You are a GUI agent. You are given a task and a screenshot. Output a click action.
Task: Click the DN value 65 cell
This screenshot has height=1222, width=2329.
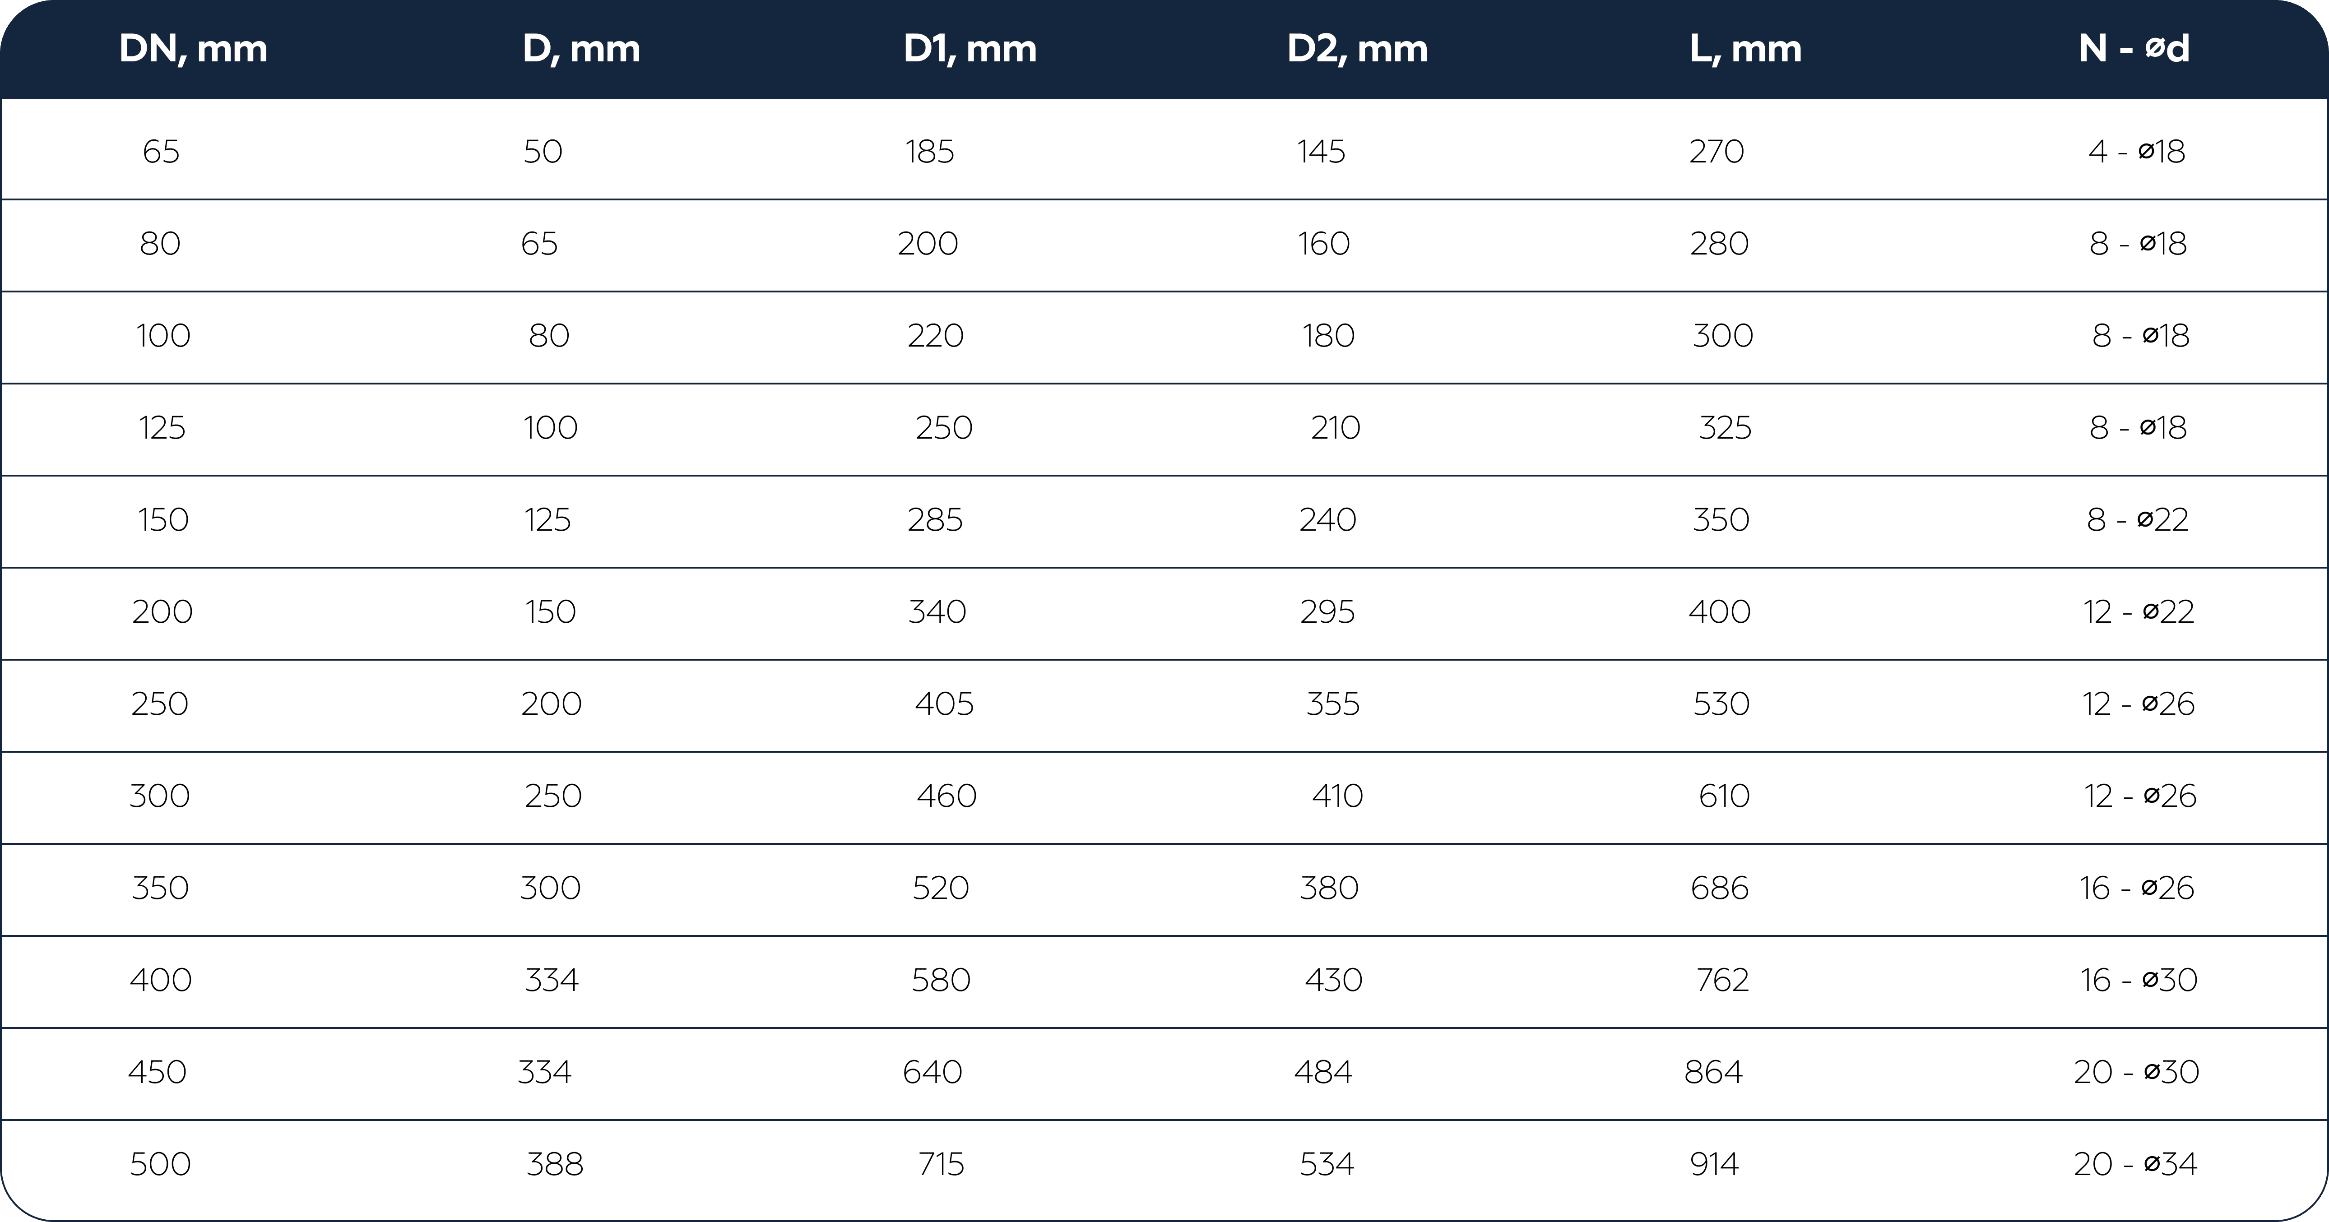[161, 151]
